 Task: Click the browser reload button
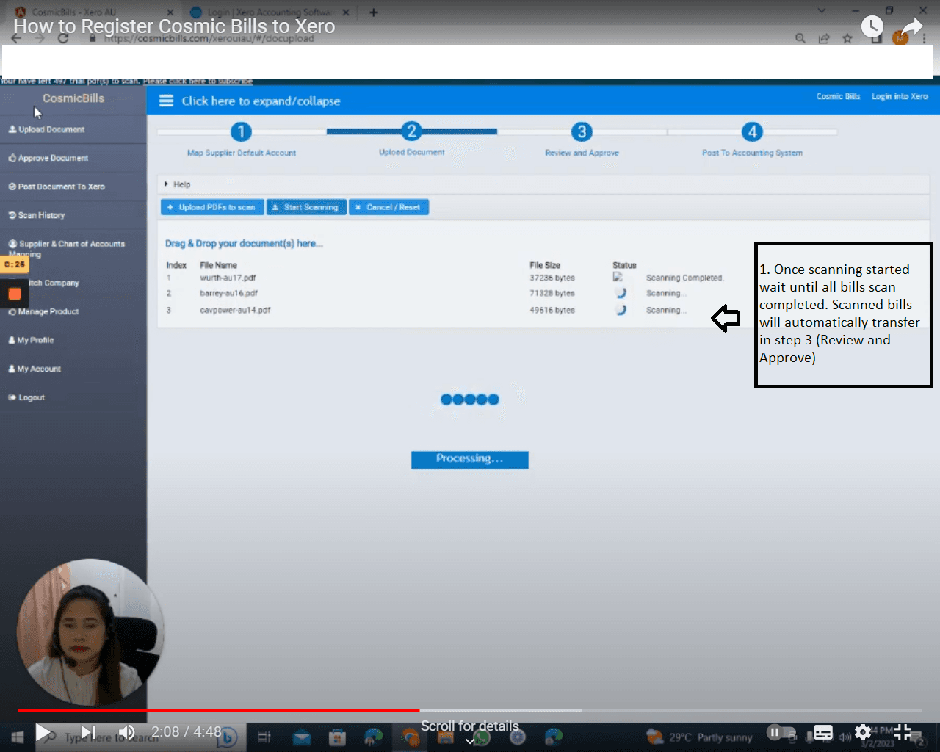click(x=63, y=38)
